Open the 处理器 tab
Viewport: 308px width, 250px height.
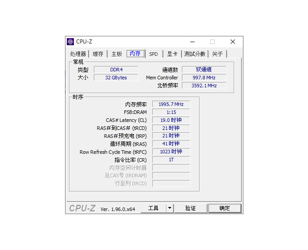78,54
